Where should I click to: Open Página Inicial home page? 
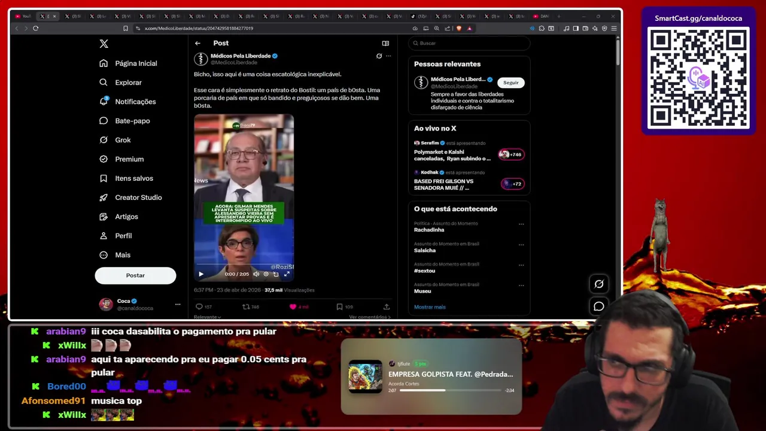pos(129,63)
